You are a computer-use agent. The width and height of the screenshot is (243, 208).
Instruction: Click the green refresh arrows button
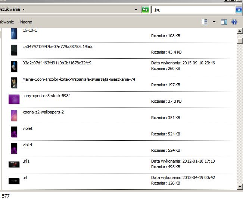145,10
